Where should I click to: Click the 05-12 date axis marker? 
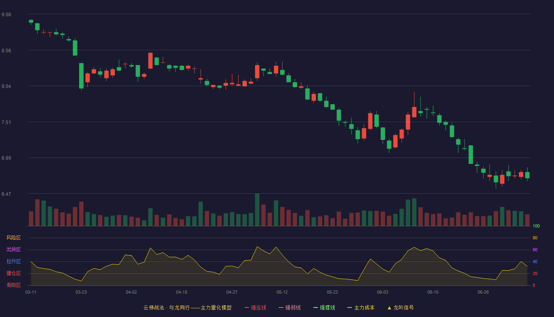pyautogui.click(x=282, y=292)
